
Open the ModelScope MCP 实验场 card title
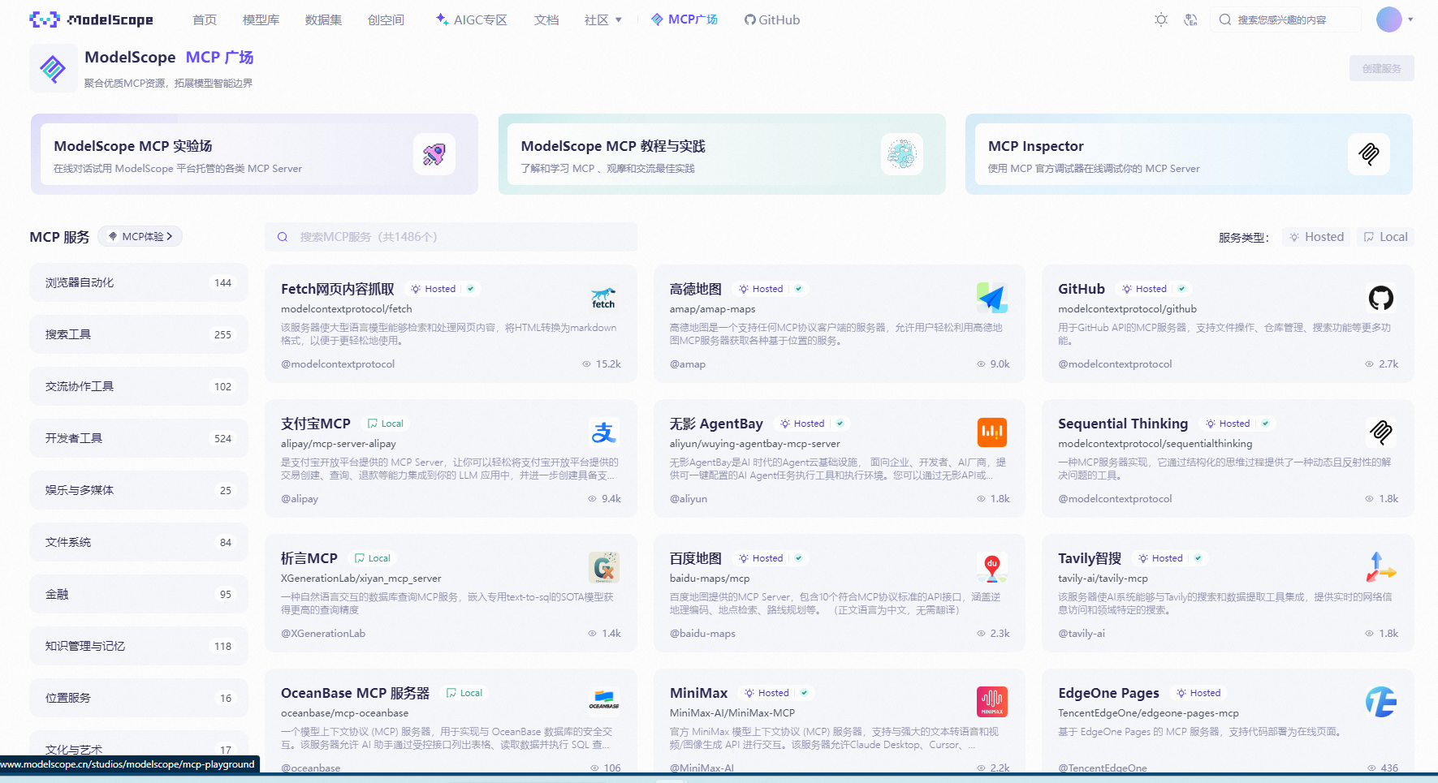point(133,146)
